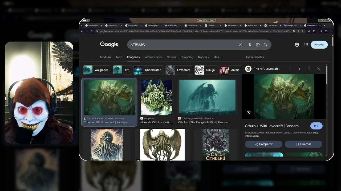Open browser main menu

(330, 31)
